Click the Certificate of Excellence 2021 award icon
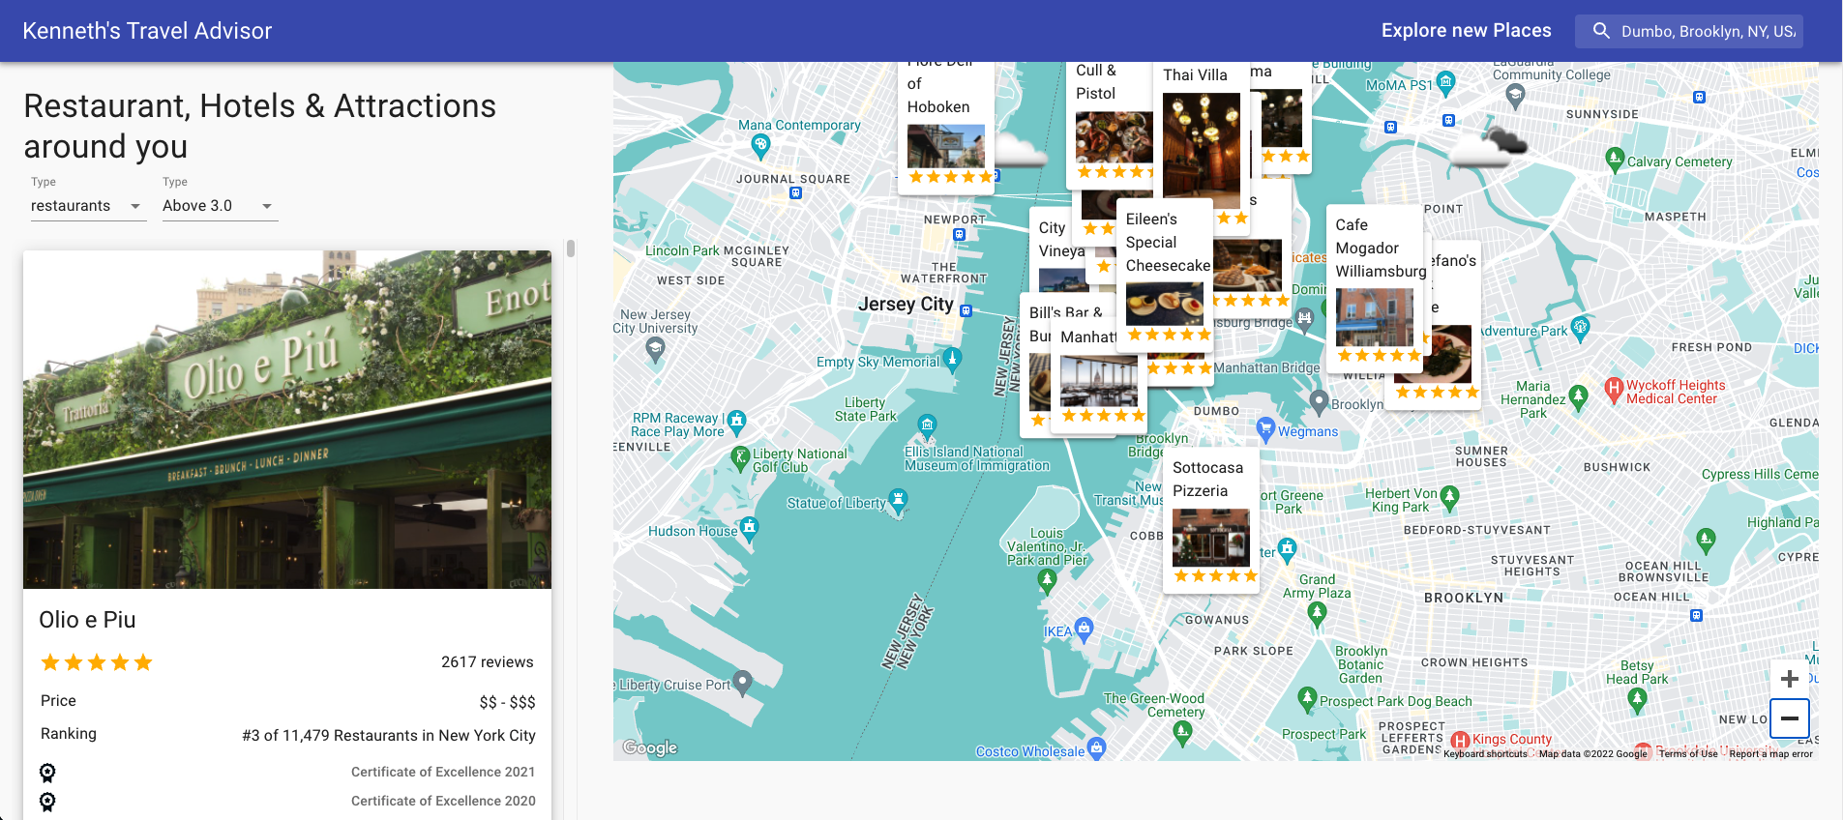 [47, 773]
